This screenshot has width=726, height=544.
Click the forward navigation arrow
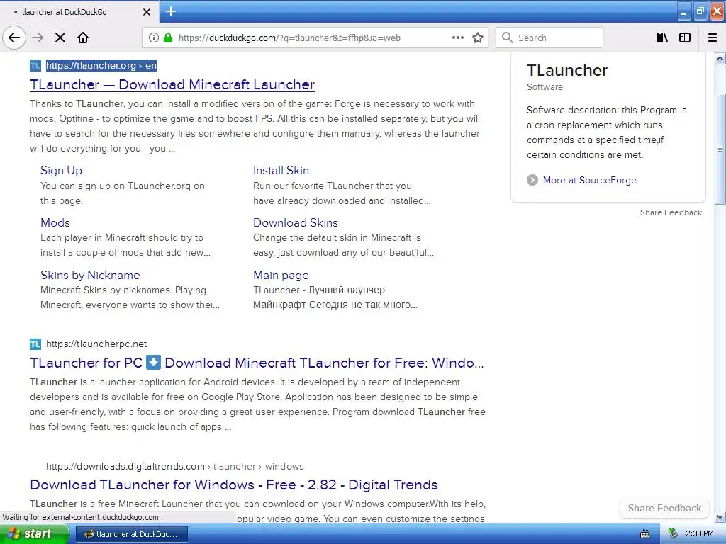[38, 38]
